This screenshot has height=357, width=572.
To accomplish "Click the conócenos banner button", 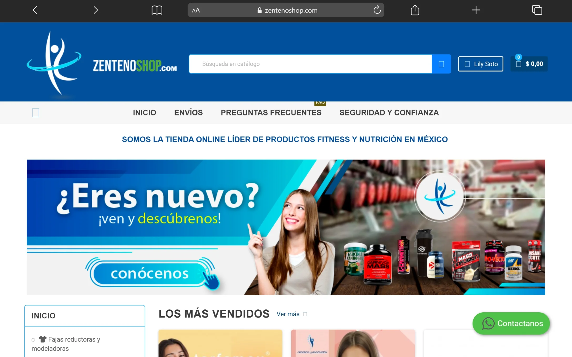I will (x=149, y=273).
